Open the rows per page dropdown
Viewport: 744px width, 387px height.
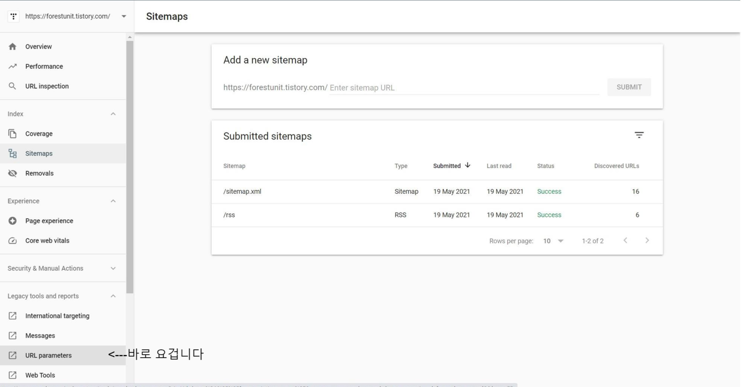pyautogui.click(x=554, y=241)
